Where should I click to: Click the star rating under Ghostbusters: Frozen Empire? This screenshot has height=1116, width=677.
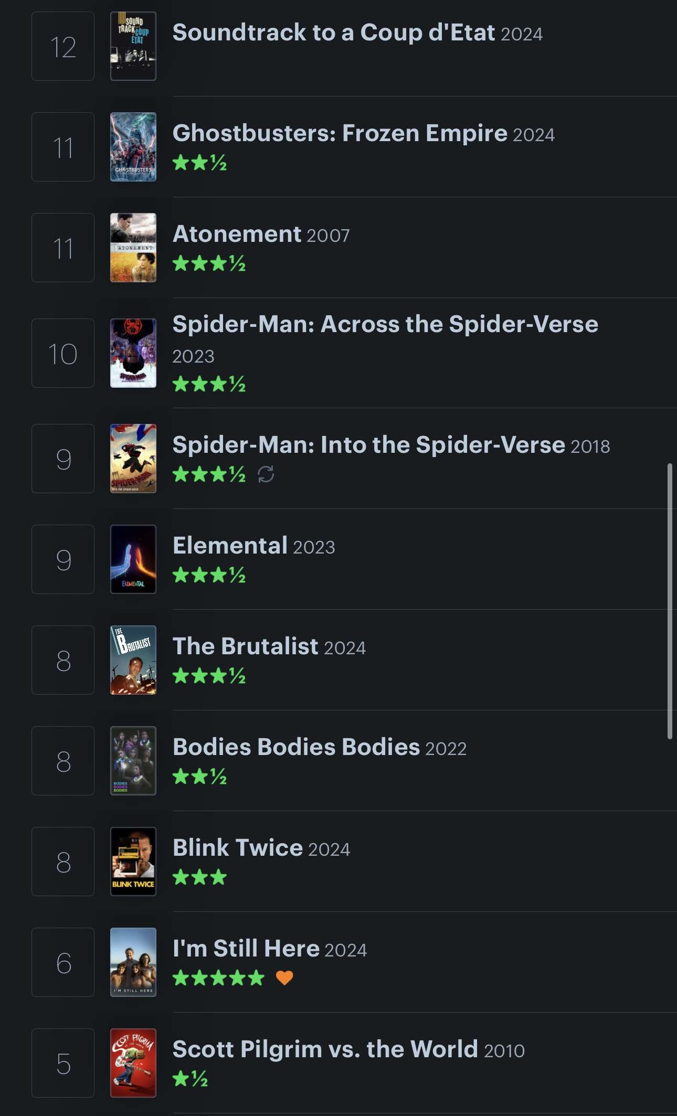coord(200,163)
